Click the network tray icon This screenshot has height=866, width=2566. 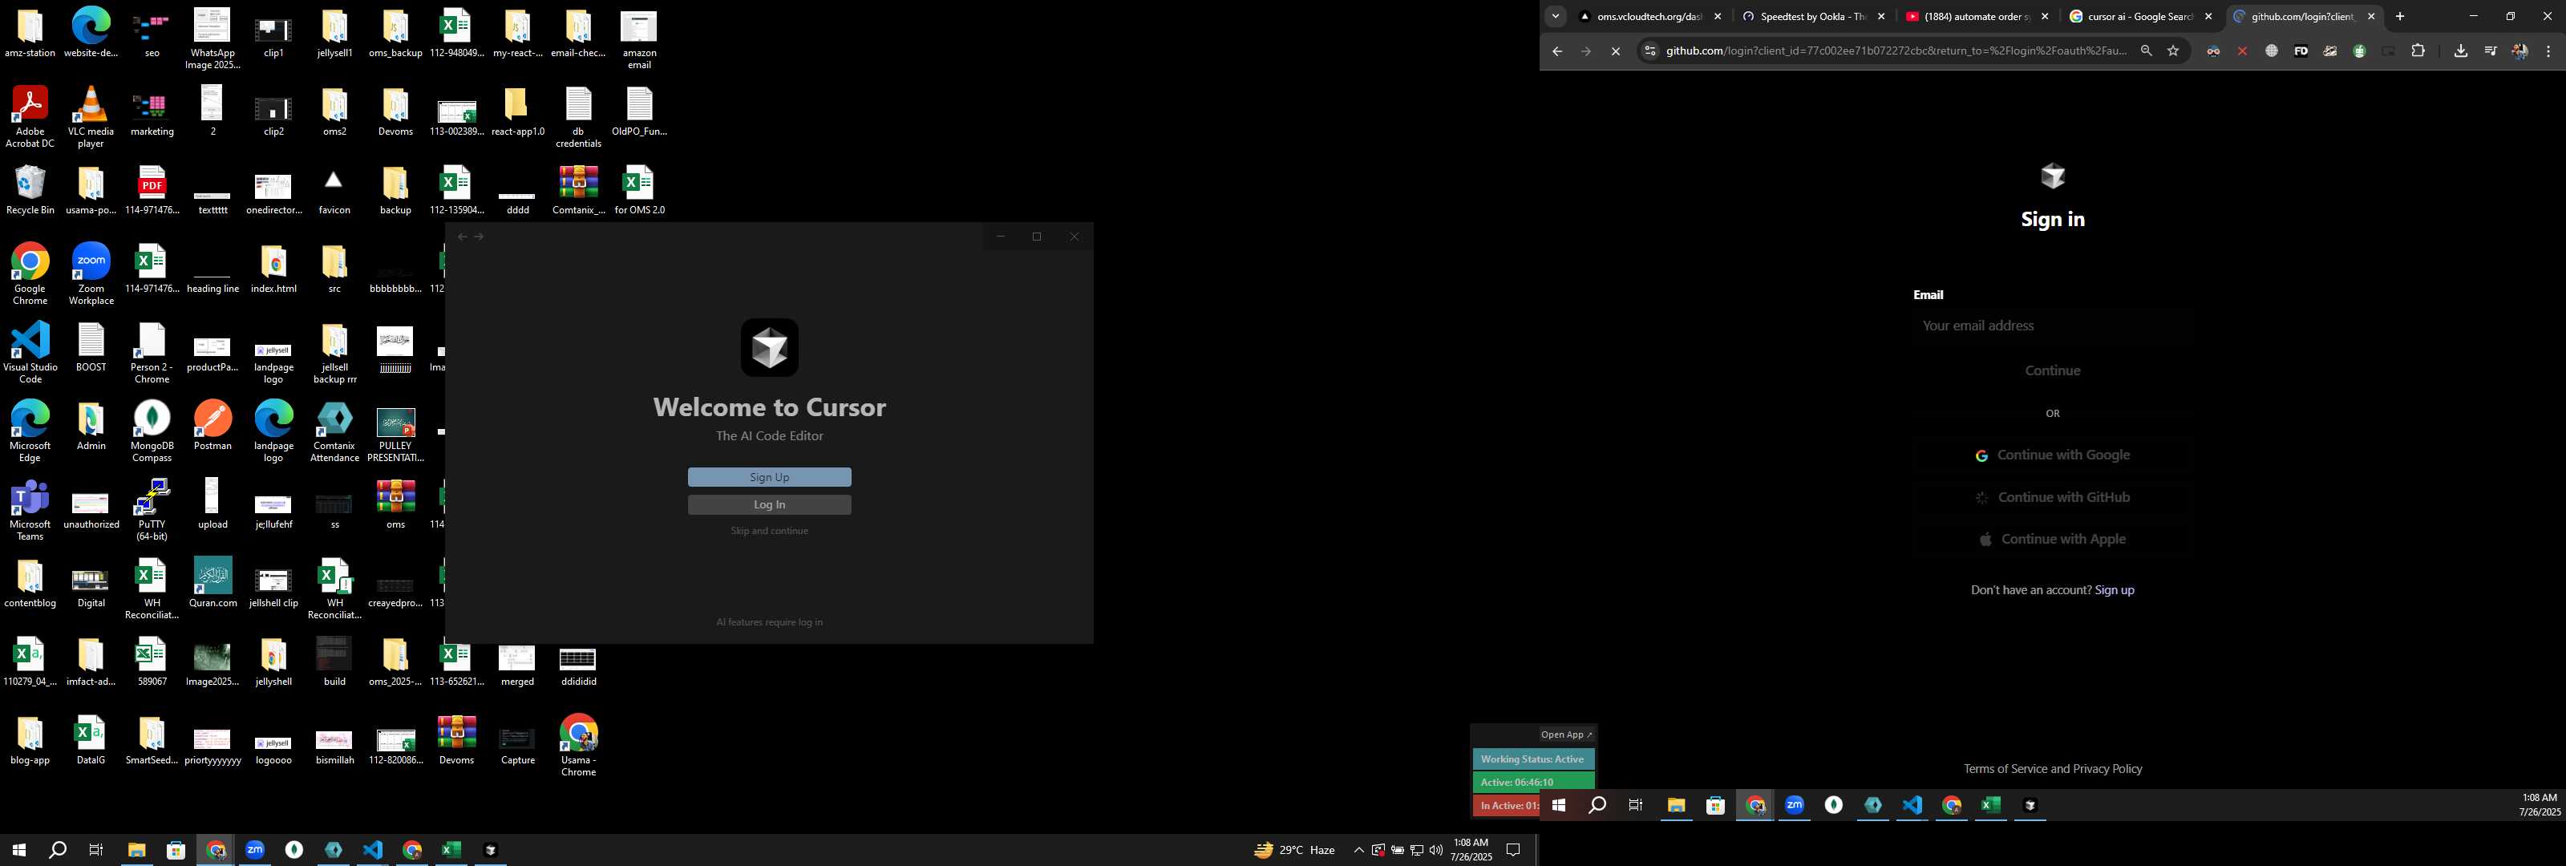[x=1416, y=850]
